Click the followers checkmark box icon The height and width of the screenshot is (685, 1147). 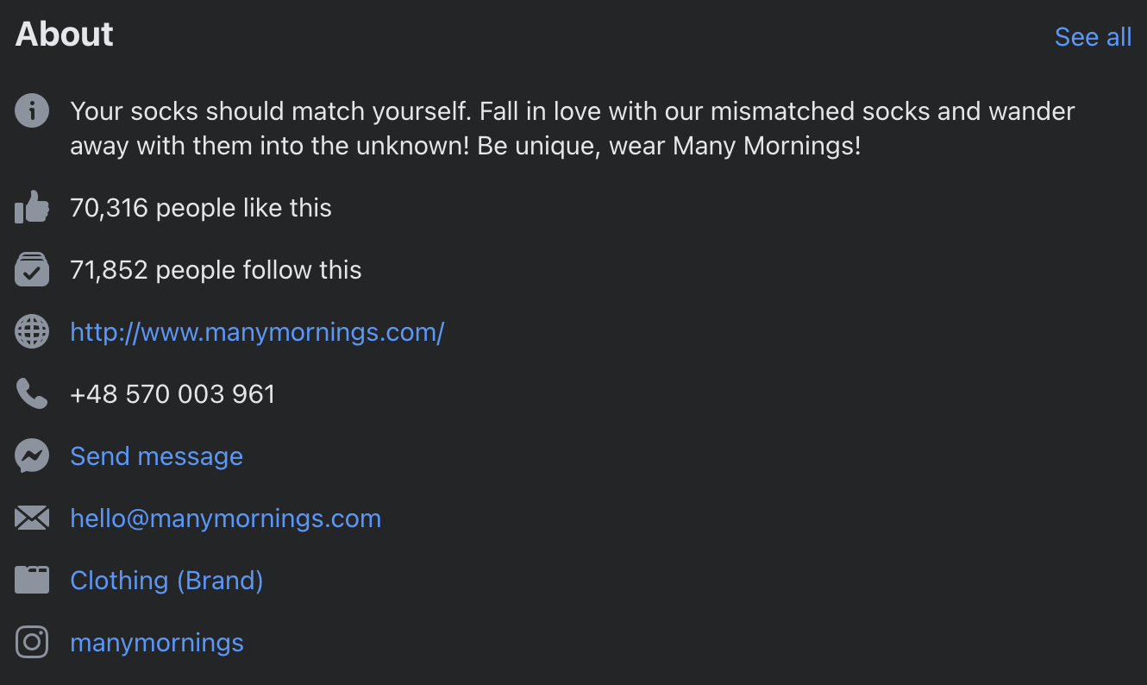tap(32, 270)
